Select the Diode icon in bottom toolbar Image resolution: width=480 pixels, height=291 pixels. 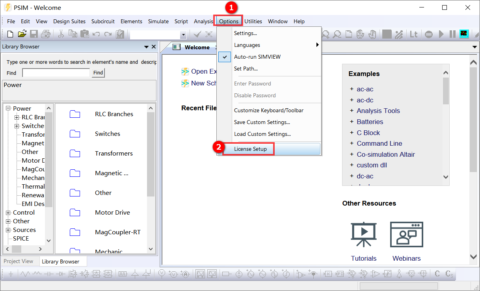tap(61, 274)
